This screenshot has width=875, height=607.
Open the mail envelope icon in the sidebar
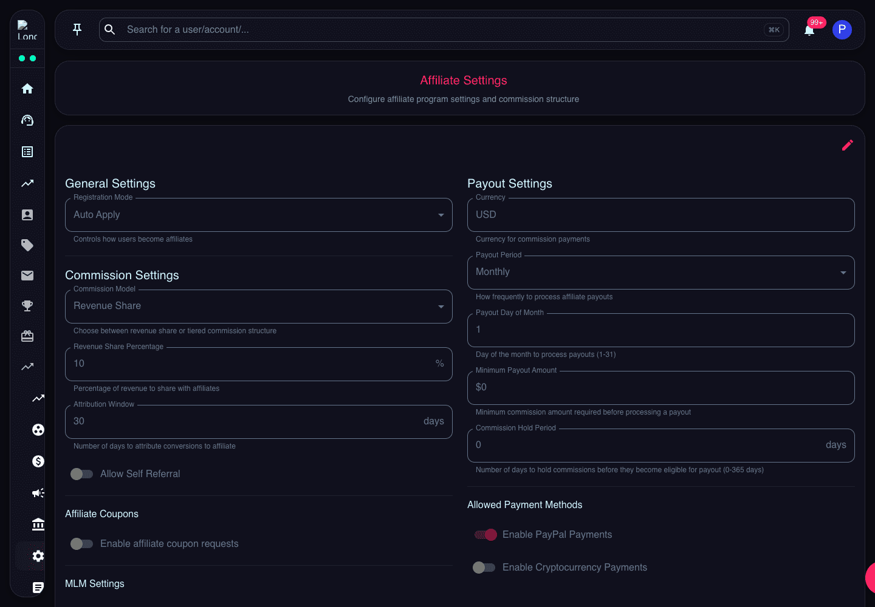[27, 276]
